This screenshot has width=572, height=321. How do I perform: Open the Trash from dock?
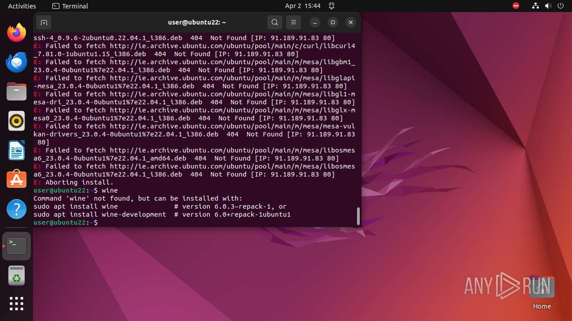(x=17, y=276)
